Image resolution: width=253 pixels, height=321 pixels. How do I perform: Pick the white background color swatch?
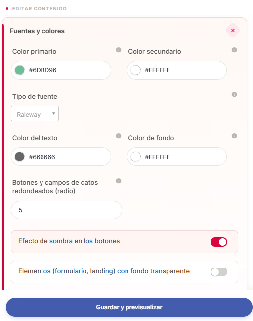pos(135,157)
